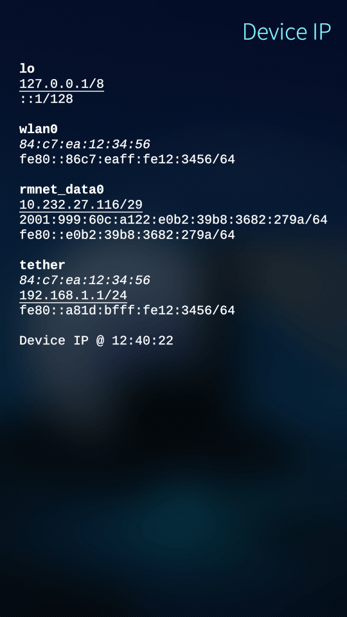Tap the fe80::a81d:bfff:fe12:3456/64 address

pos(127,310)
